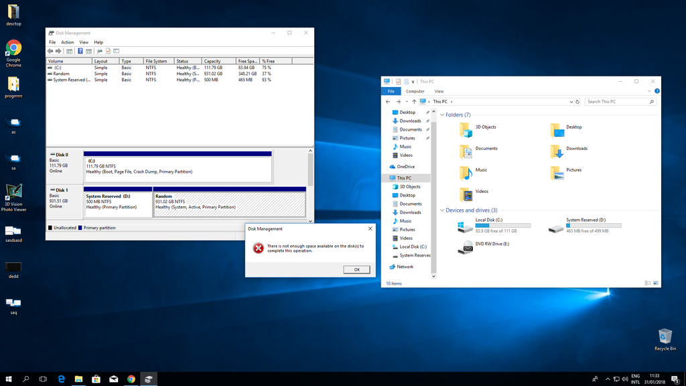Click the Up arrow in File Explorer navigation

[x=414, y=102]
